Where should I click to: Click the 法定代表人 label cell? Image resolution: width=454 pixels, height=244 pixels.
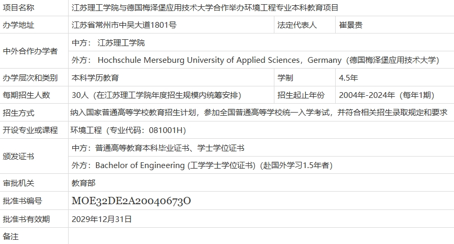coord(297,25)
